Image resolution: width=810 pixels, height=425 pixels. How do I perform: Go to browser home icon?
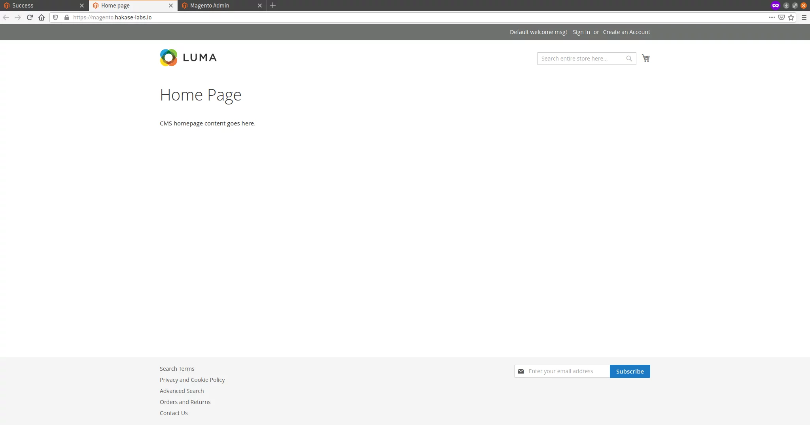point(42,17)
